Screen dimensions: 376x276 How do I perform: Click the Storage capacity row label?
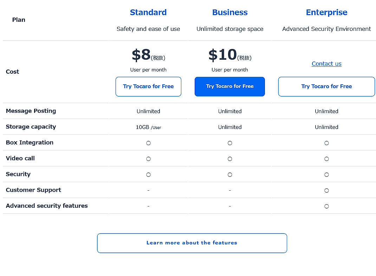(31, 127)
